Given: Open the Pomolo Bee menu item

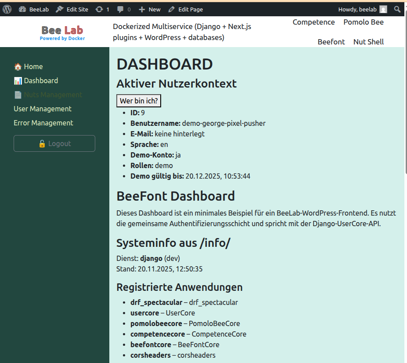Looking at the screenshot, I should [363, 22].
